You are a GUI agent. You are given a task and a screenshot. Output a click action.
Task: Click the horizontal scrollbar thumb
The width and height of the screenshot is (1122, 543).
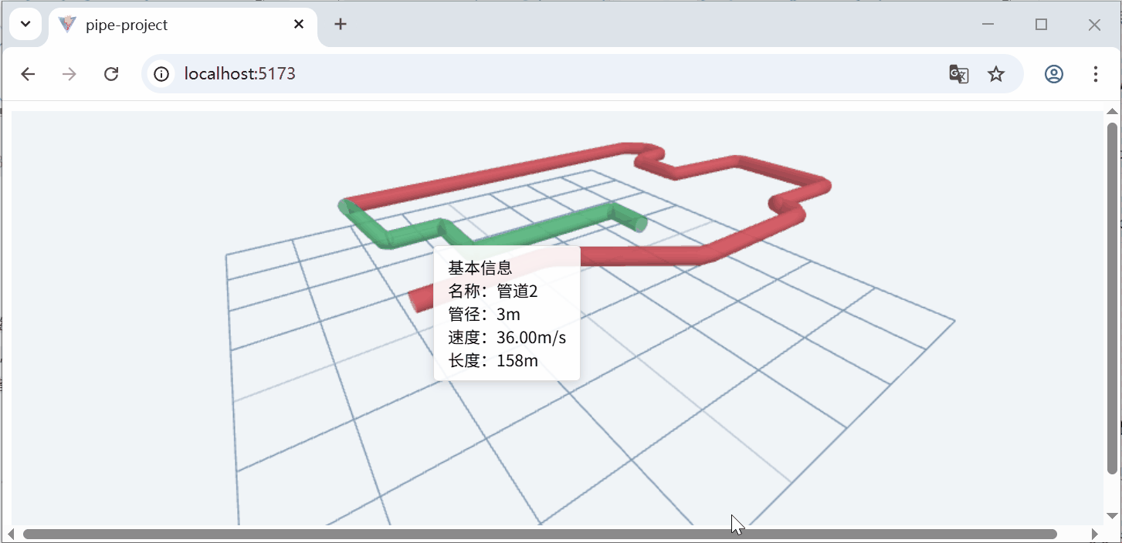[540, 534]
